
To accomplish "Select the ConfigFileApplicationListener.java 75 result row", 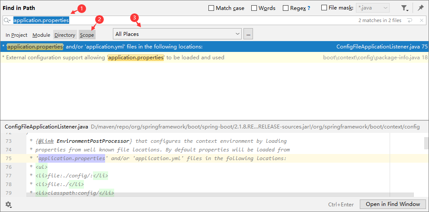I will [214, 47].
